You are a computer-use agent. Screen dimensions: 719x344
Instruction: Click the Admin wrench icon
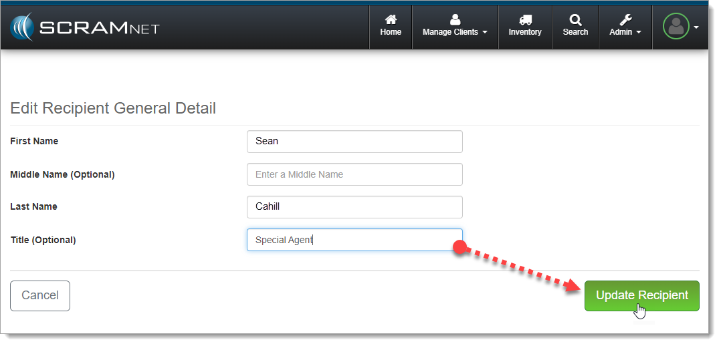(625, 20)
